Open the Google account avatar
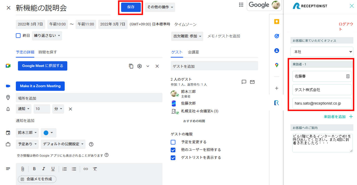The width and height of the screenshot is (357, 185). 276,5
